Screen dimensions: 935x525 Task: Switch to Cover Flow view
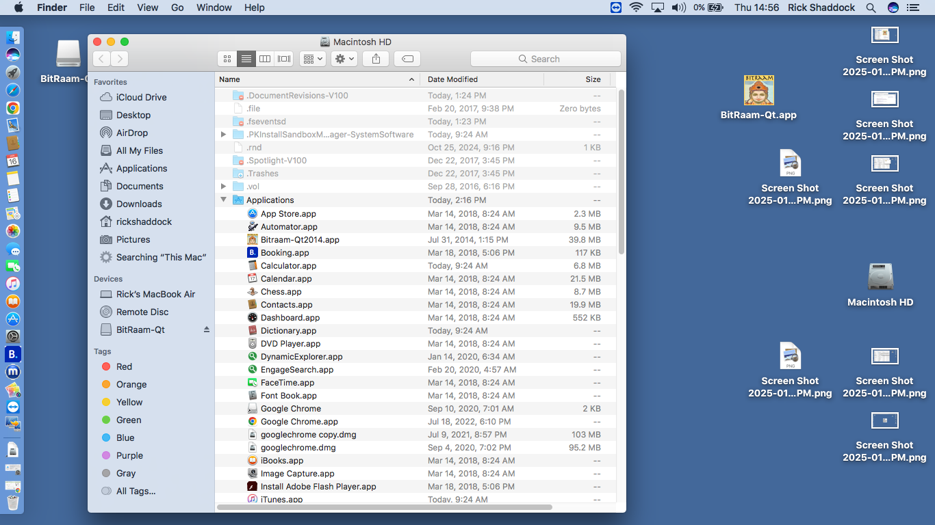tap(284, 59)
